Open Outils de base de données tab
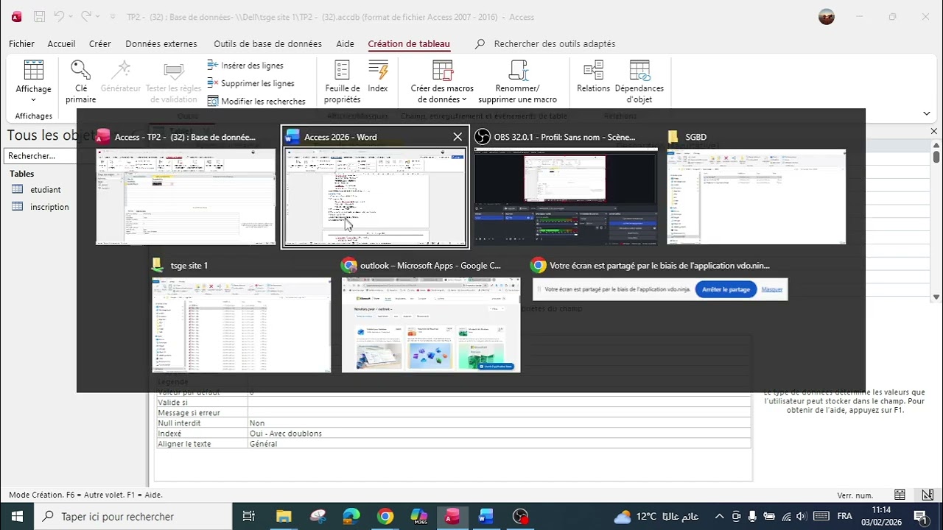 (267, 44)
